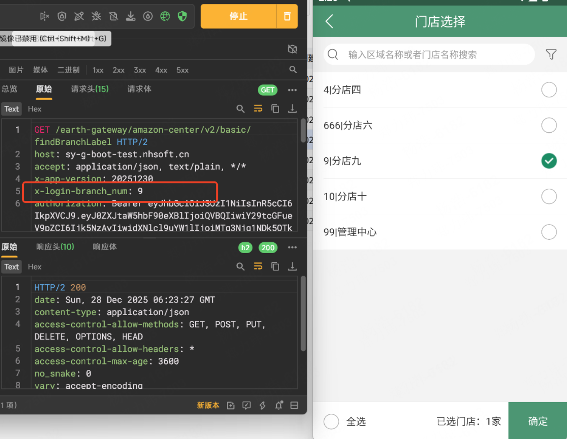This screenshot has height=439, width=567.
Task: Filter responses by 3xx status
Action: tap(140, 70)
